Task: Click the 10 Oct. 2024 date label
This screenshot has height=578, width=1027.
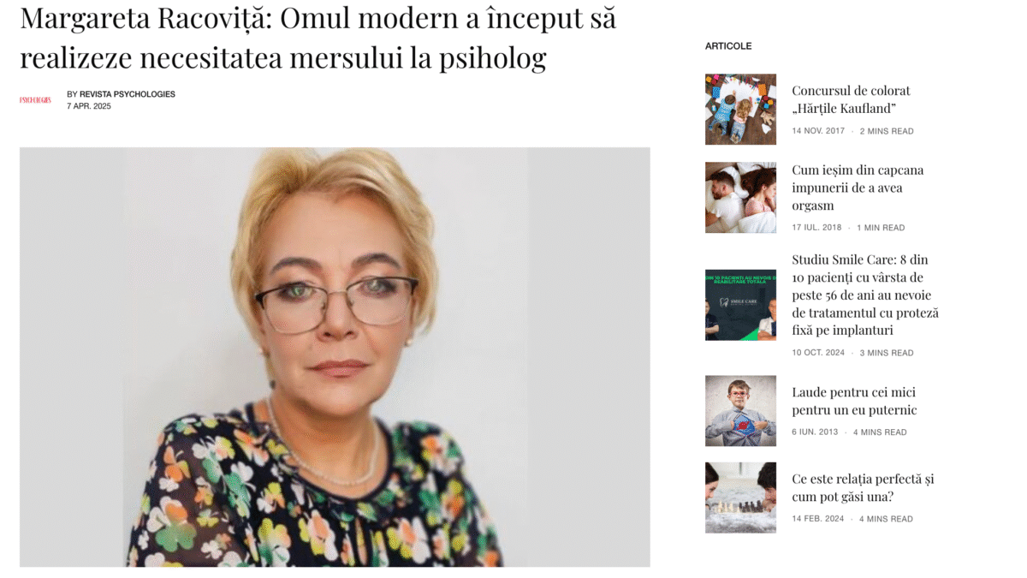Action: tap(818, 353)
